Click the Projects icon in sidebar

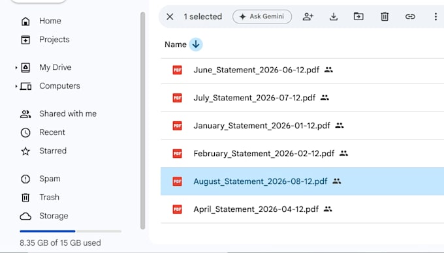point(25,40)
